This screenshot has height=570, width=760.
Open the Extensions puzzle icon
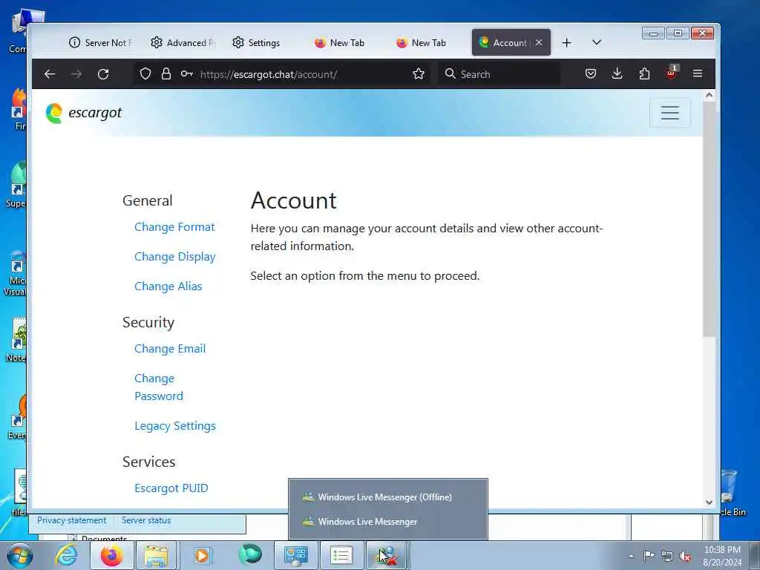point(644,73)
